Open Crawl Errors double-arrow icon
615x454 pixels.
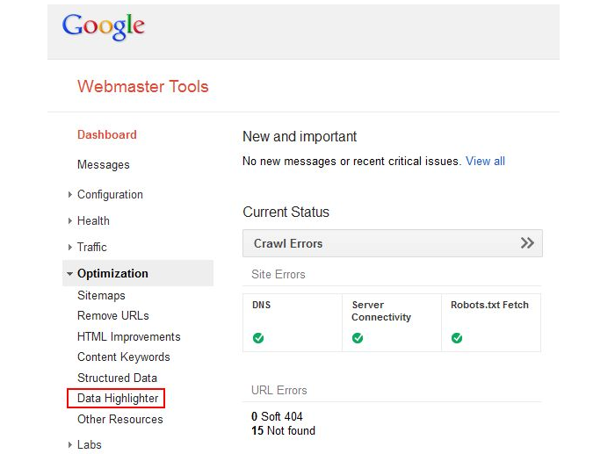527,243
